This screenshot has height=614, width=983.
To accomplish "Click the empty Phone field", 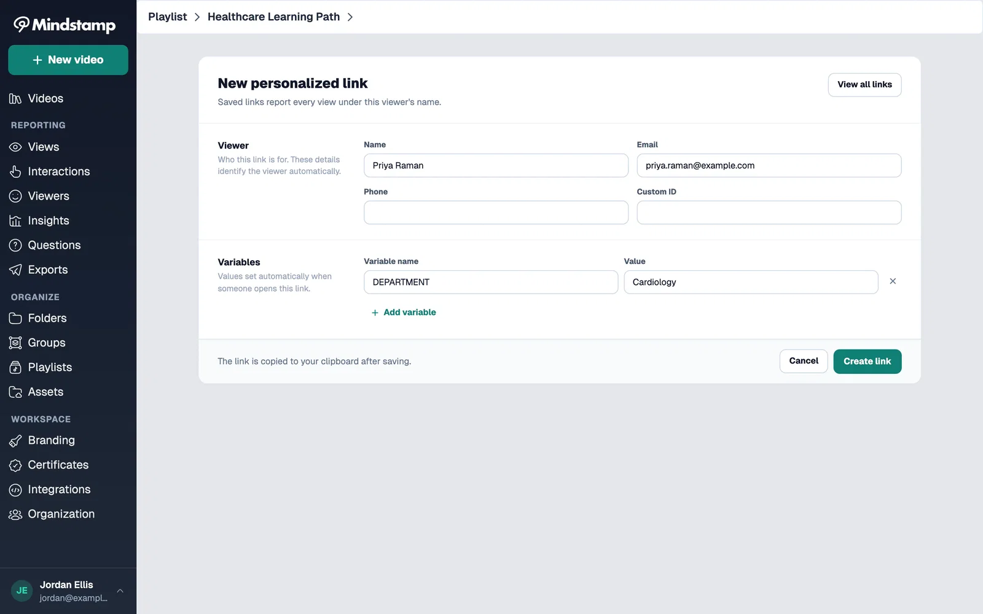I will point(496,212).
